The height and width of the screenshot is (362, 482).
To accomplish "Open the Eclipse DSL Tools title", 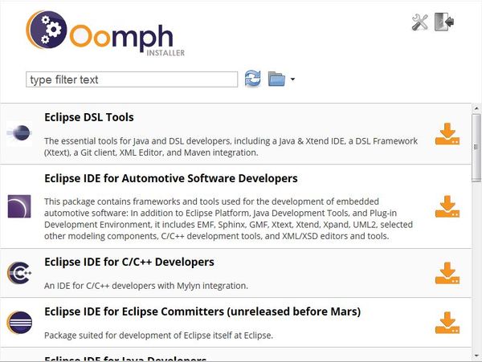I will click(x=89, y=117).
